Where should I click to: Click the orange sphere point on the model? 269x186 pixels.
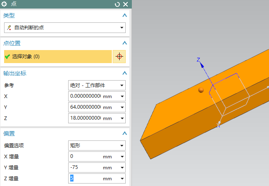(x=200, y=90)
